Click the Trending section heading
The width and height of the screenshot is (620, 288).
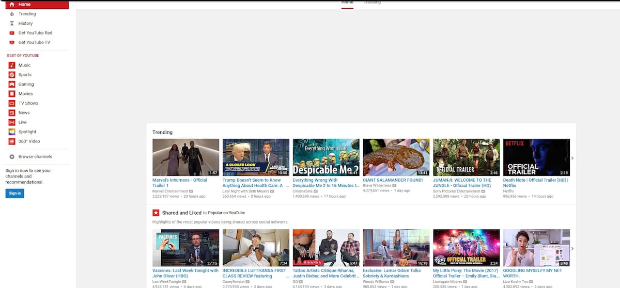pyautogui.click(x=162, y=132)
